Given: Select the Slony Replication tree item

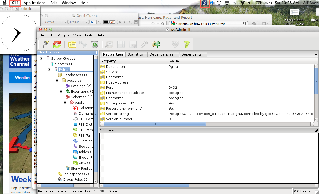Looking at the screenshot, I should 82,168.
